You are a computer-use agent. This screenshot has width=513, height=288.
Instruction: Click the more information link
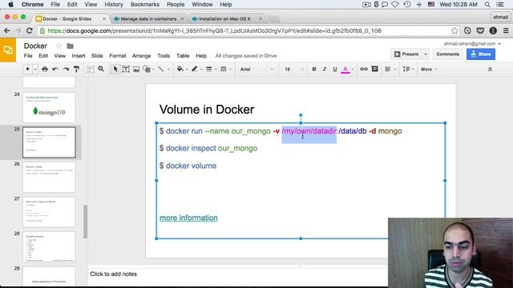188,218
